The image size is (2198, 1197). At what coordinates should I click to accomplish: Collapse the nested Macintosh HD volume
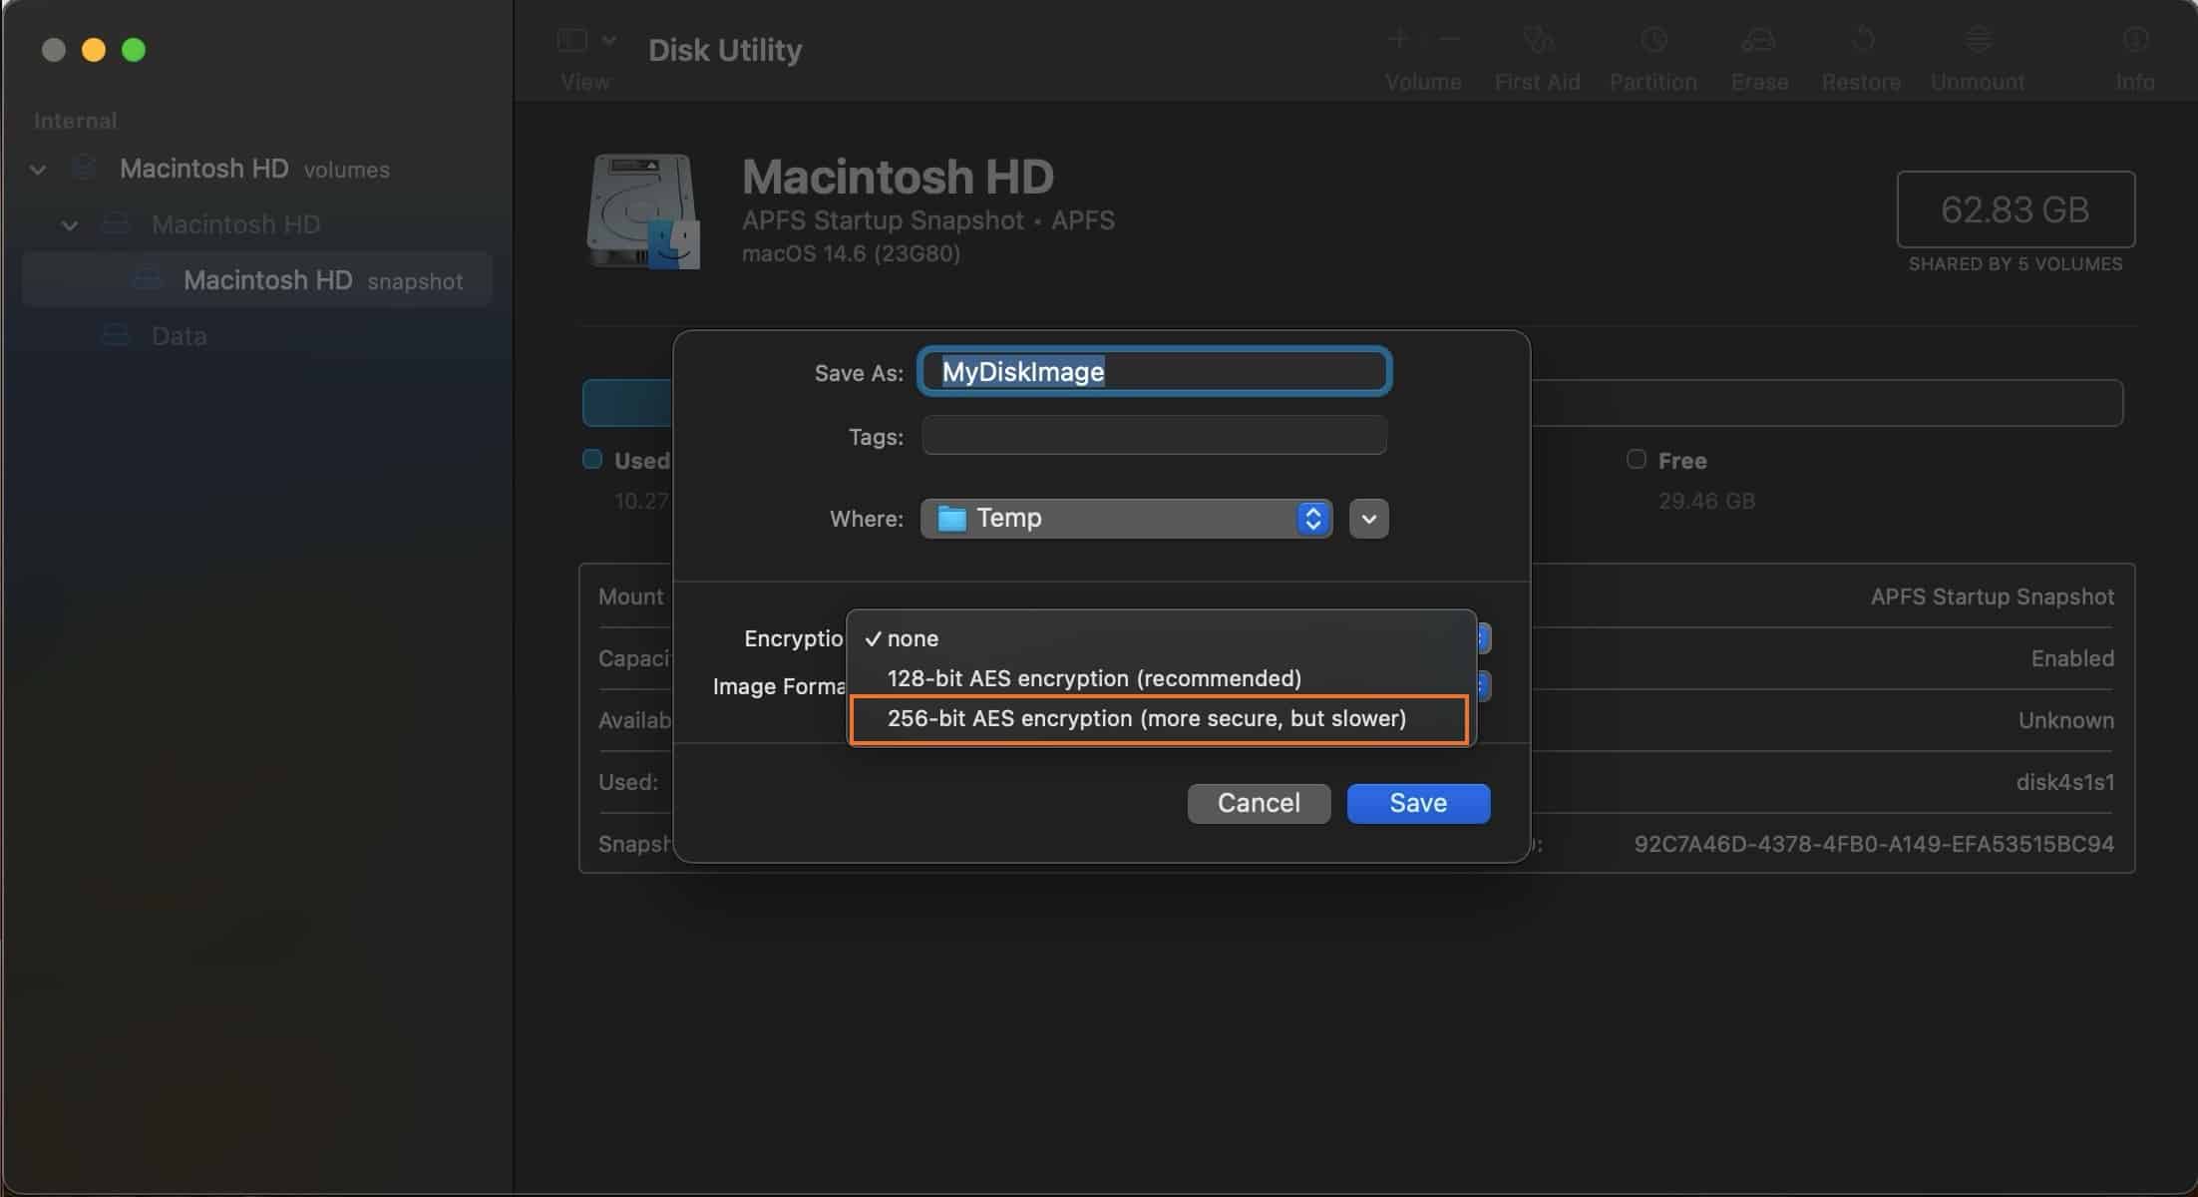pos(70,225)
